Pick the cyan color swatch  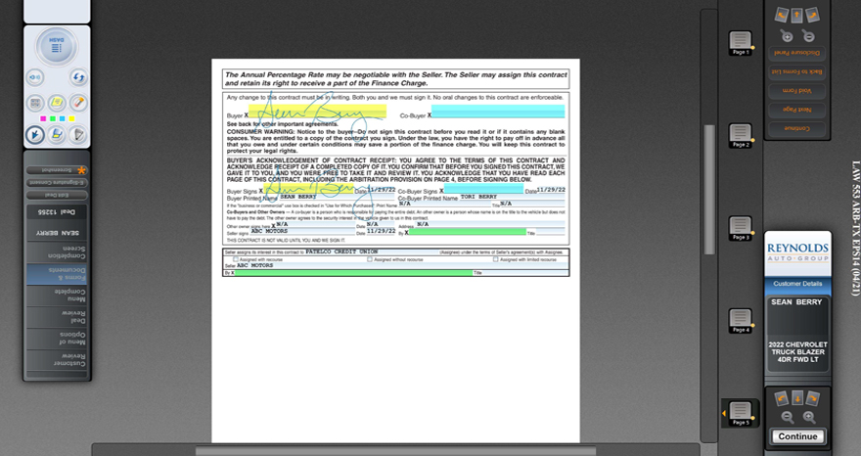[62, 118]
